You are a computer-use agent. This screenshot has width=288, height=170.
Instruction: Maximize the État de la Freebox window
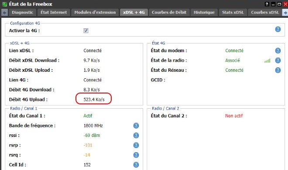(x=279, y=4)
